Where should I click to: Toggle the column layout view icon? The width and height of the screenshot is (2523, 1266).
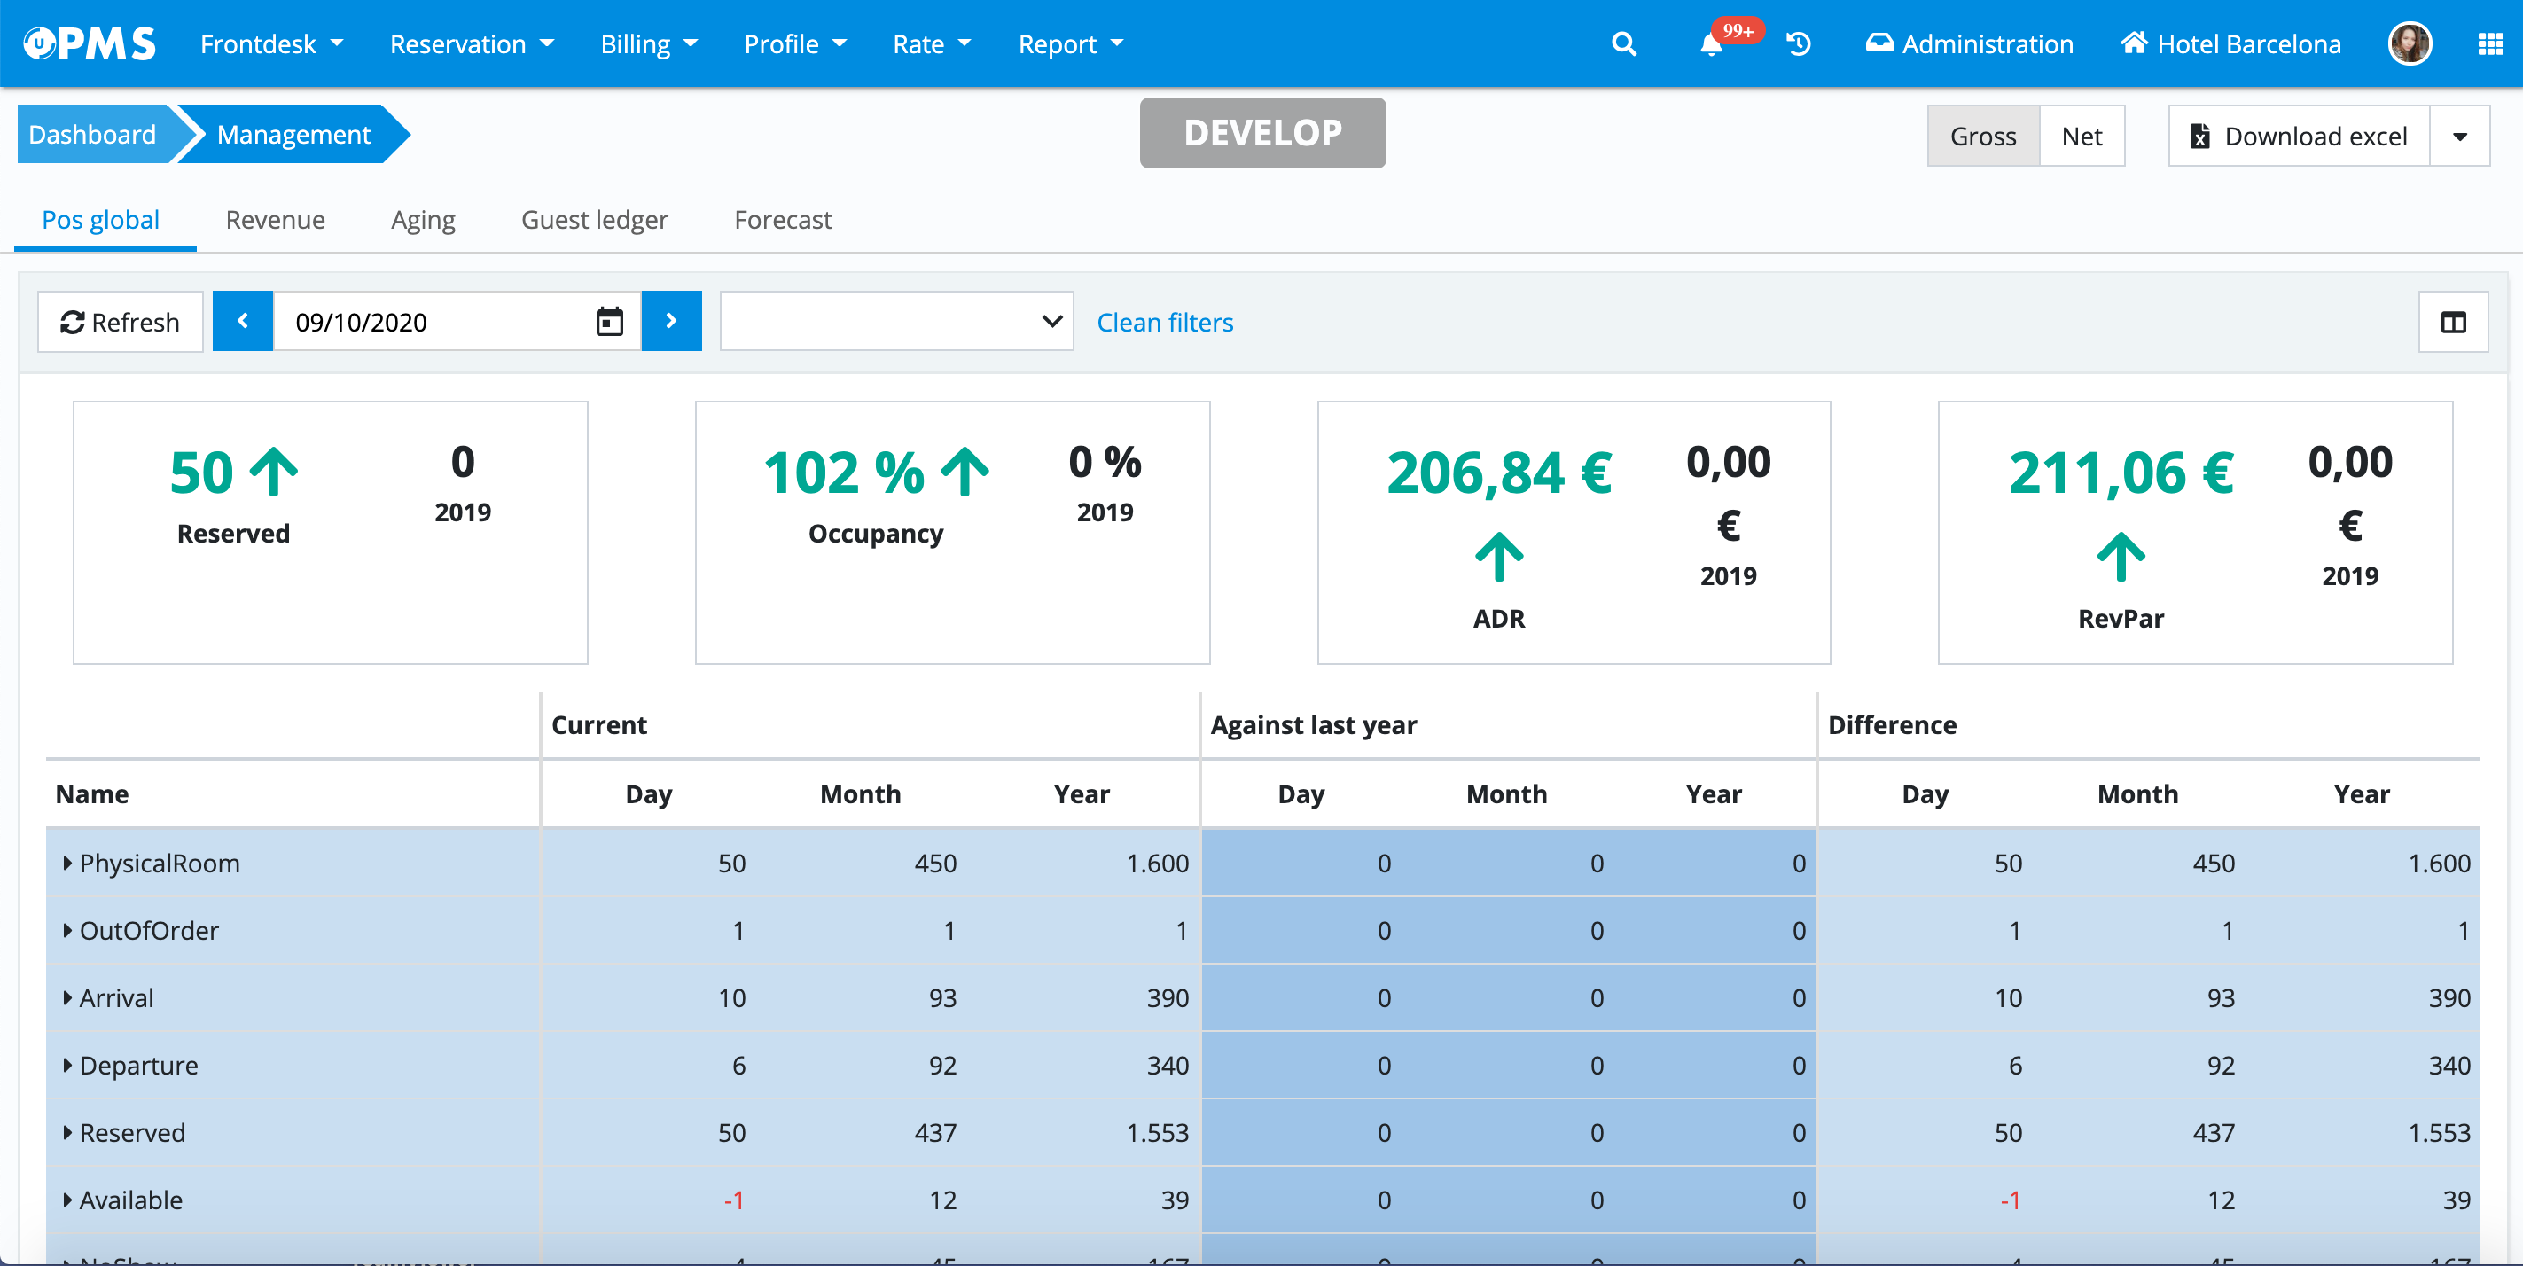tap(2452, 322)
